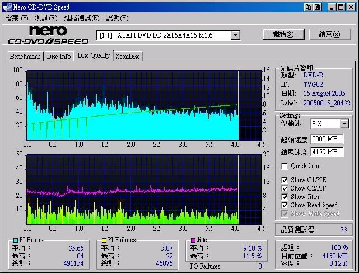Uncheck Show C2/PIF checkbox

(x=285, y=188)
